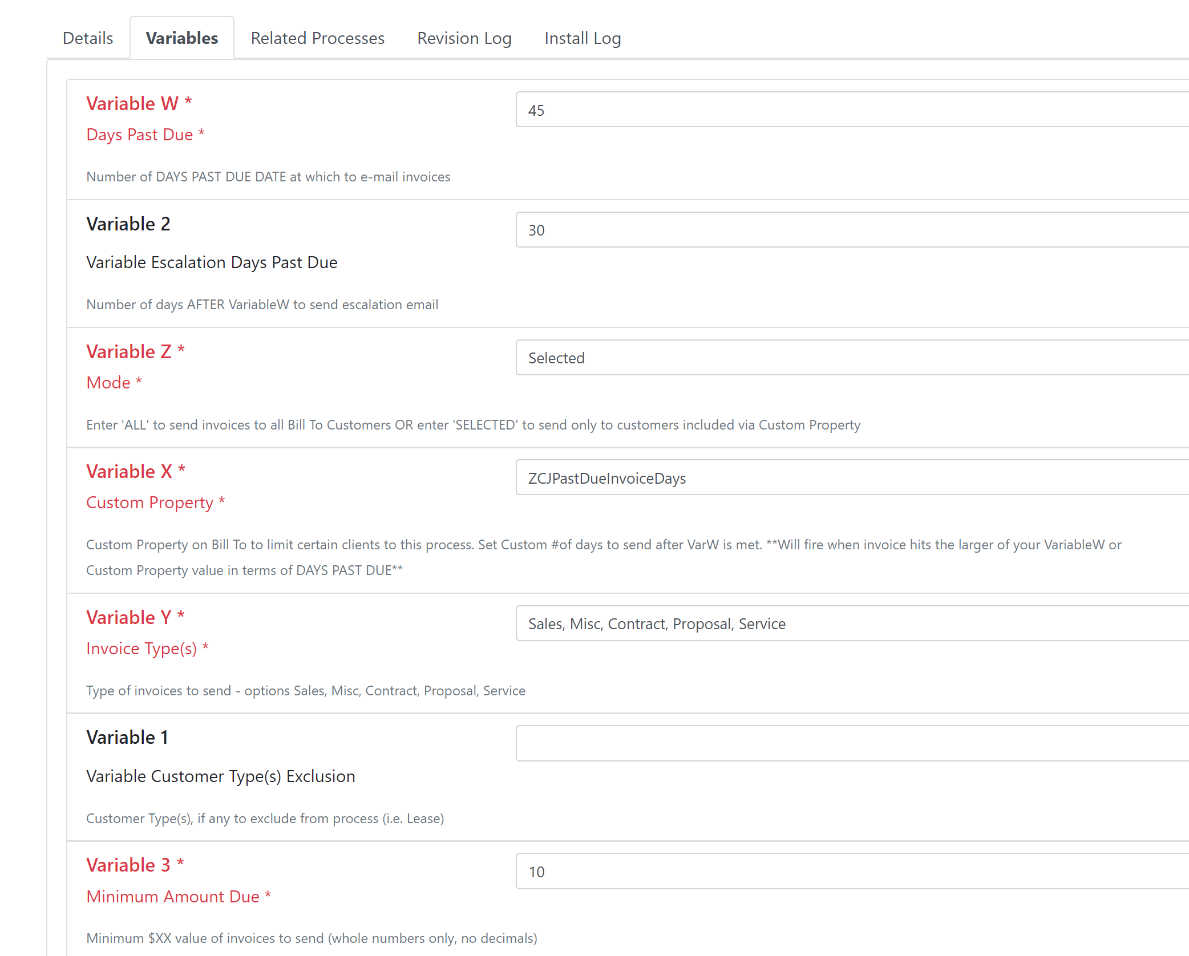Open the Install Log tab
This screenshot has height=956, width=1189.
(x=583, y=38)
